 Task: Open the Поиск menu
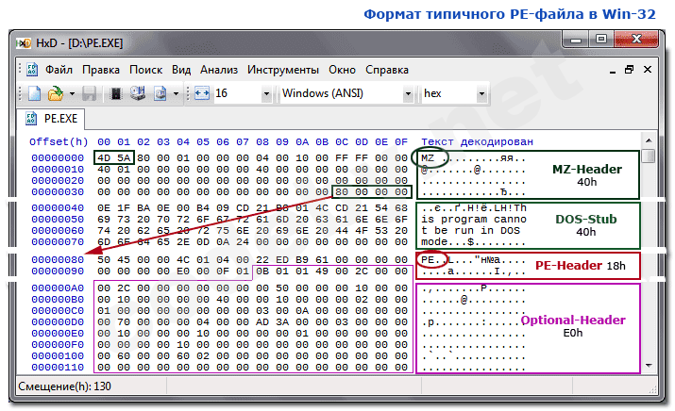point(146,70)
